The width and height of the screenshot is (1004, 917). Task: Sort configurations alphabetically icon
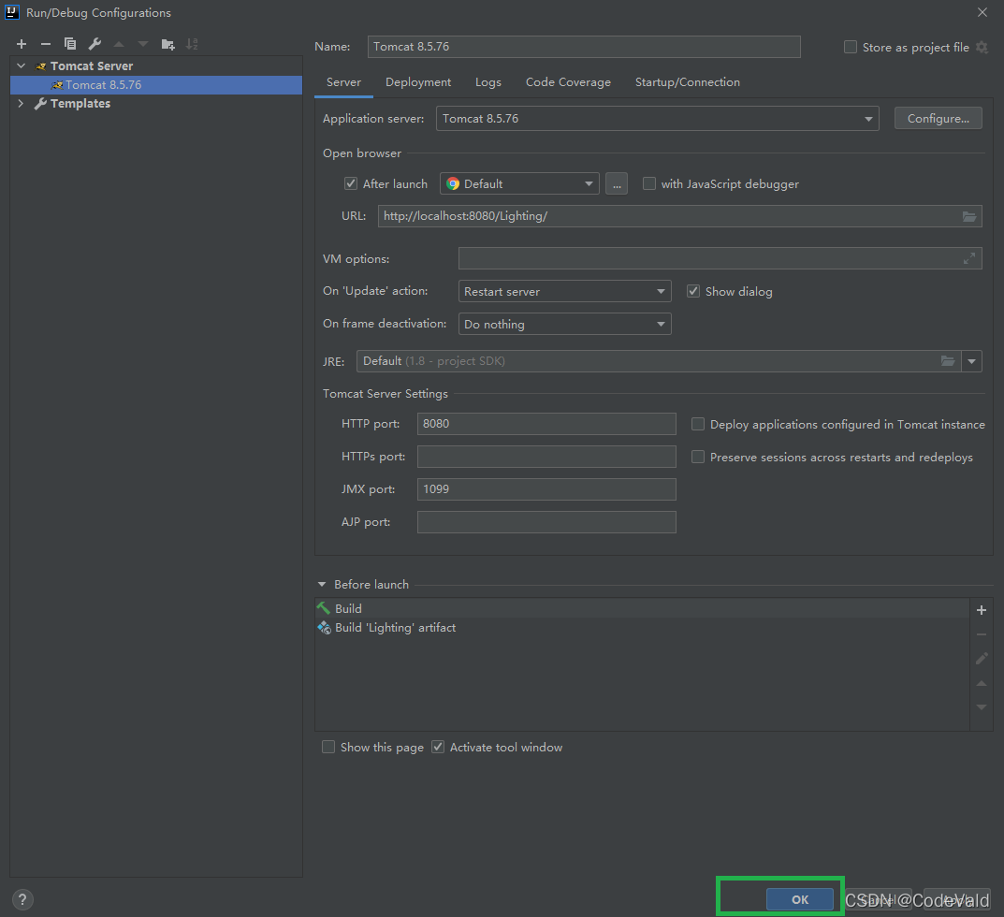pyautogui.click(x=192, y=44)
